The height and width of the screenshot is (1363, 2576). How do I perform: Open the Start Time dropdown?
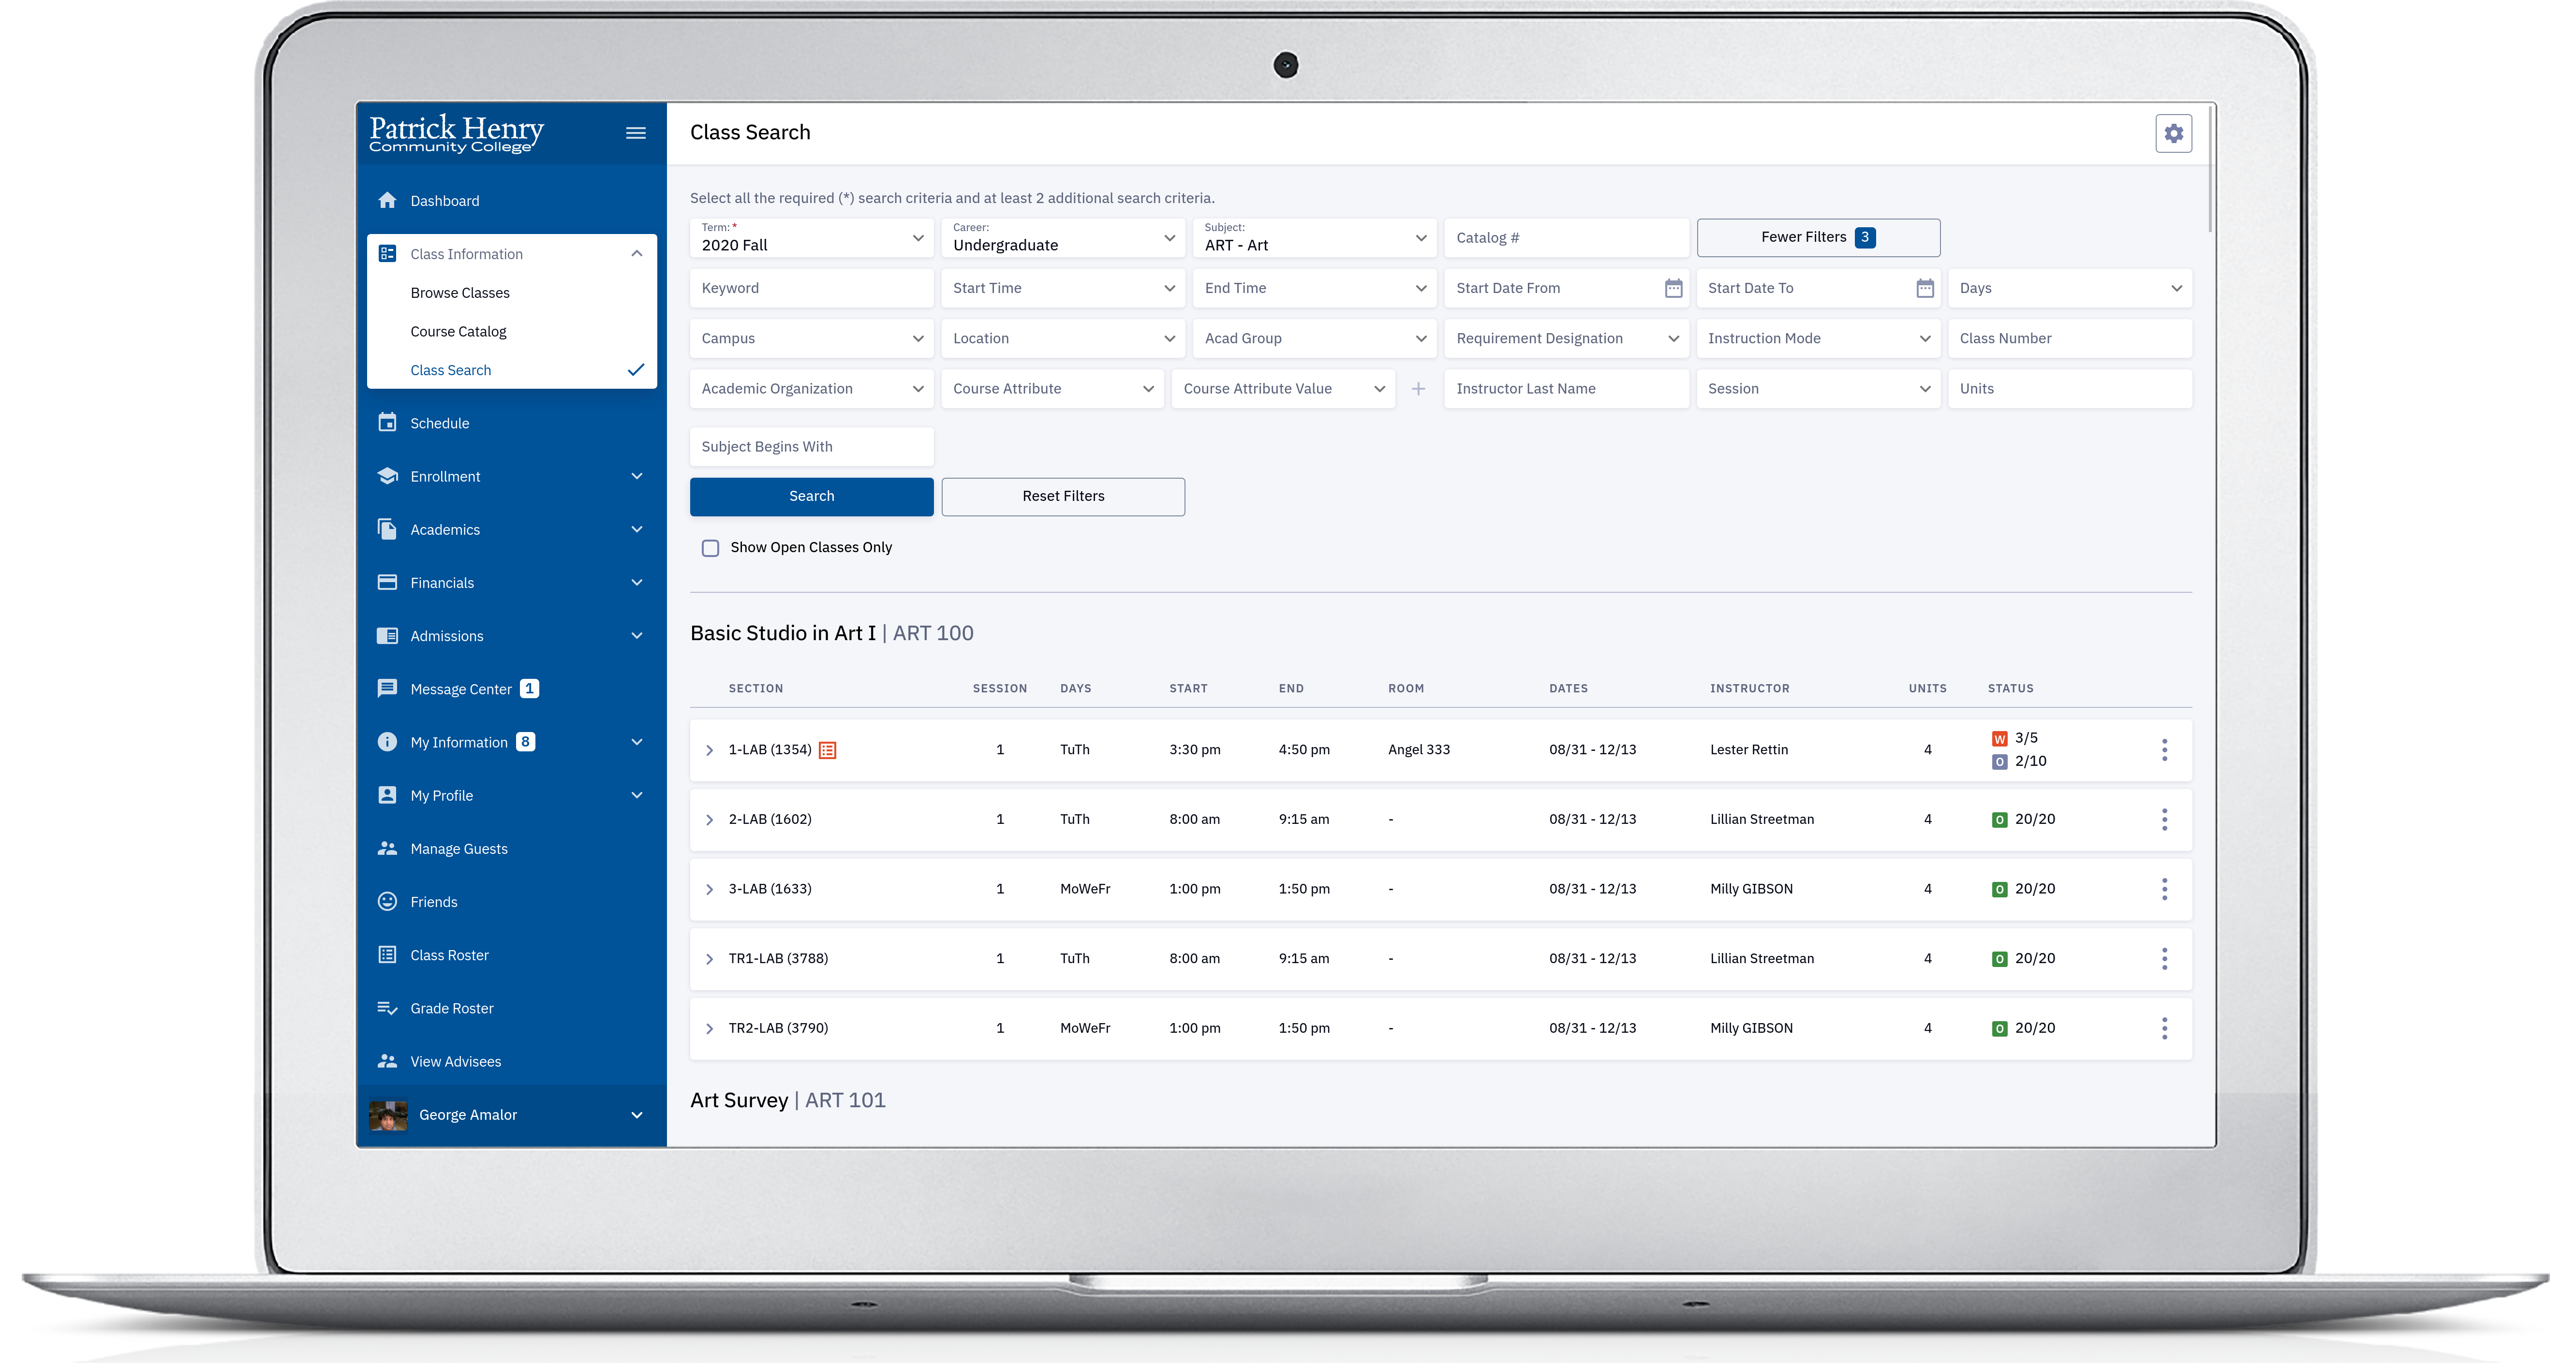pyautogui.click(x=1063, y=288)
